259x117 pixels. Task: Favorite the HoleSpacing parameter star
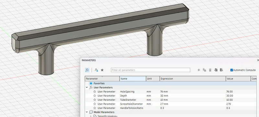click(x=95, y=91)
